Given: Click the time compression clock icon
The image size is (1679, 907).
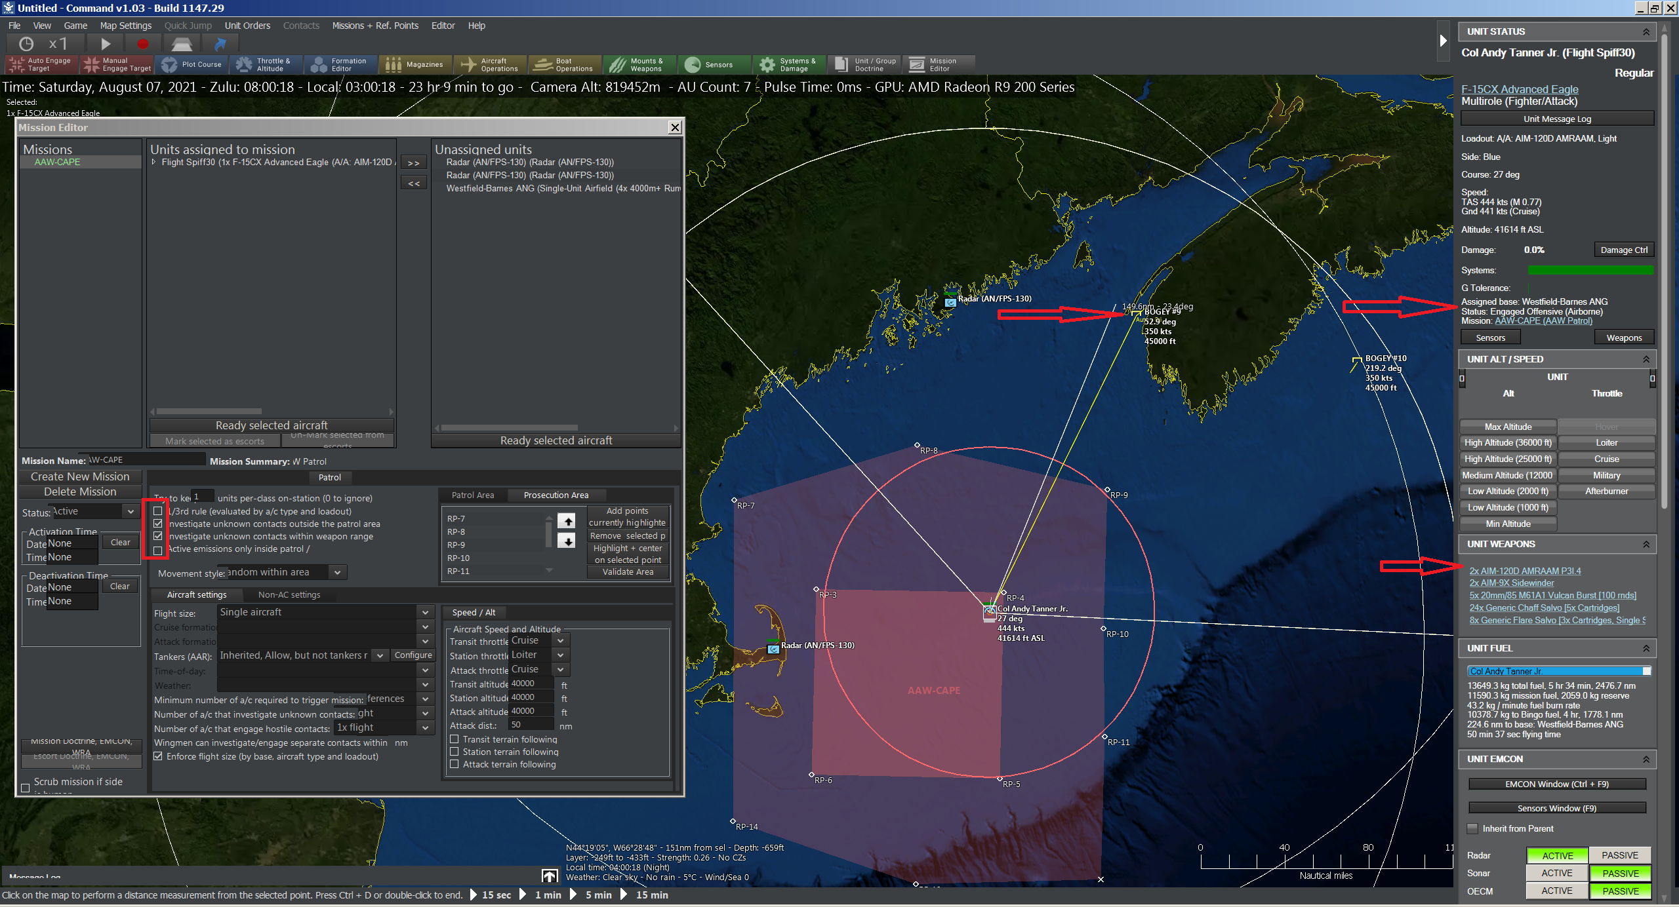Looking at the screenshot, I should point(26,44).
